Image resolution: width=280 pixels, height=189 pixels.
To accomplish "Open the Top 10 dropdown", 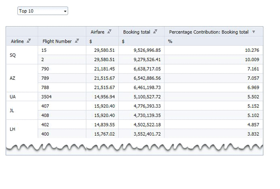I will coord(43,11).
